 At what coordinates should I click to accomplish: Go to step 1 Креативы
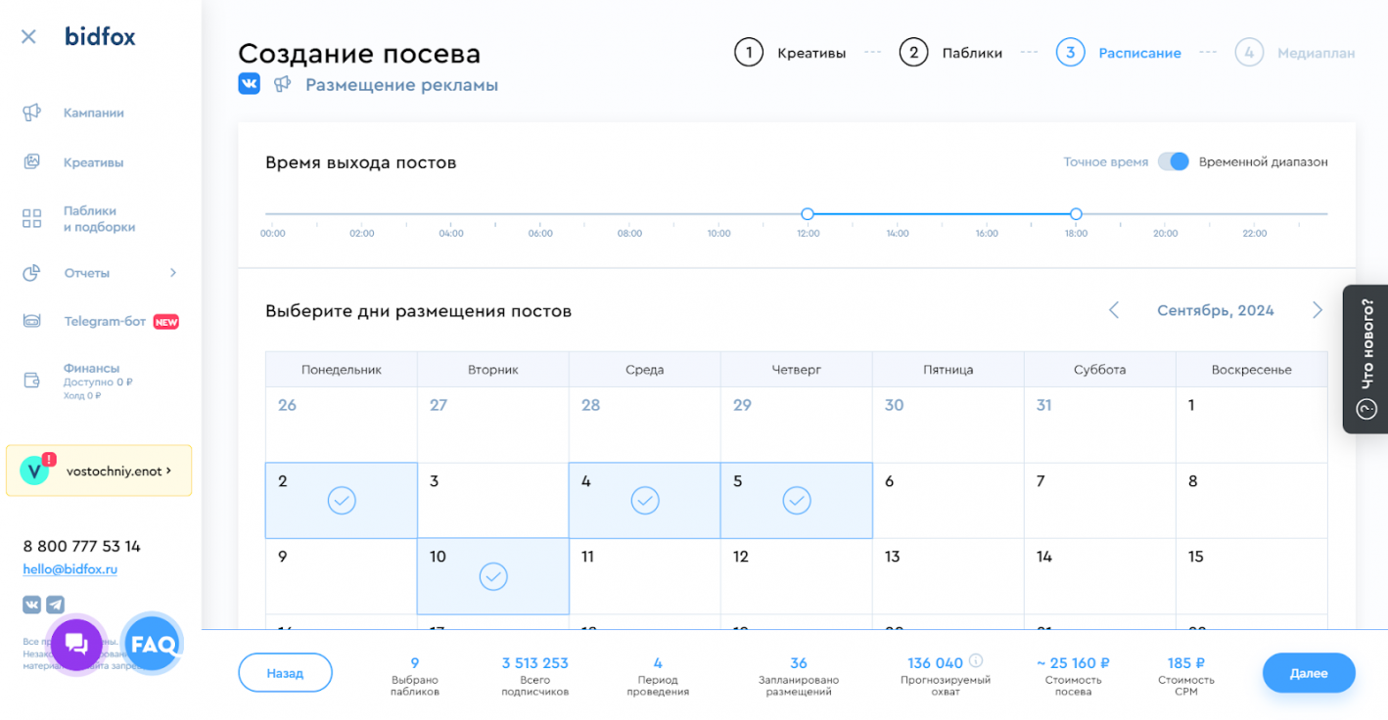click(x=790, y=53)
